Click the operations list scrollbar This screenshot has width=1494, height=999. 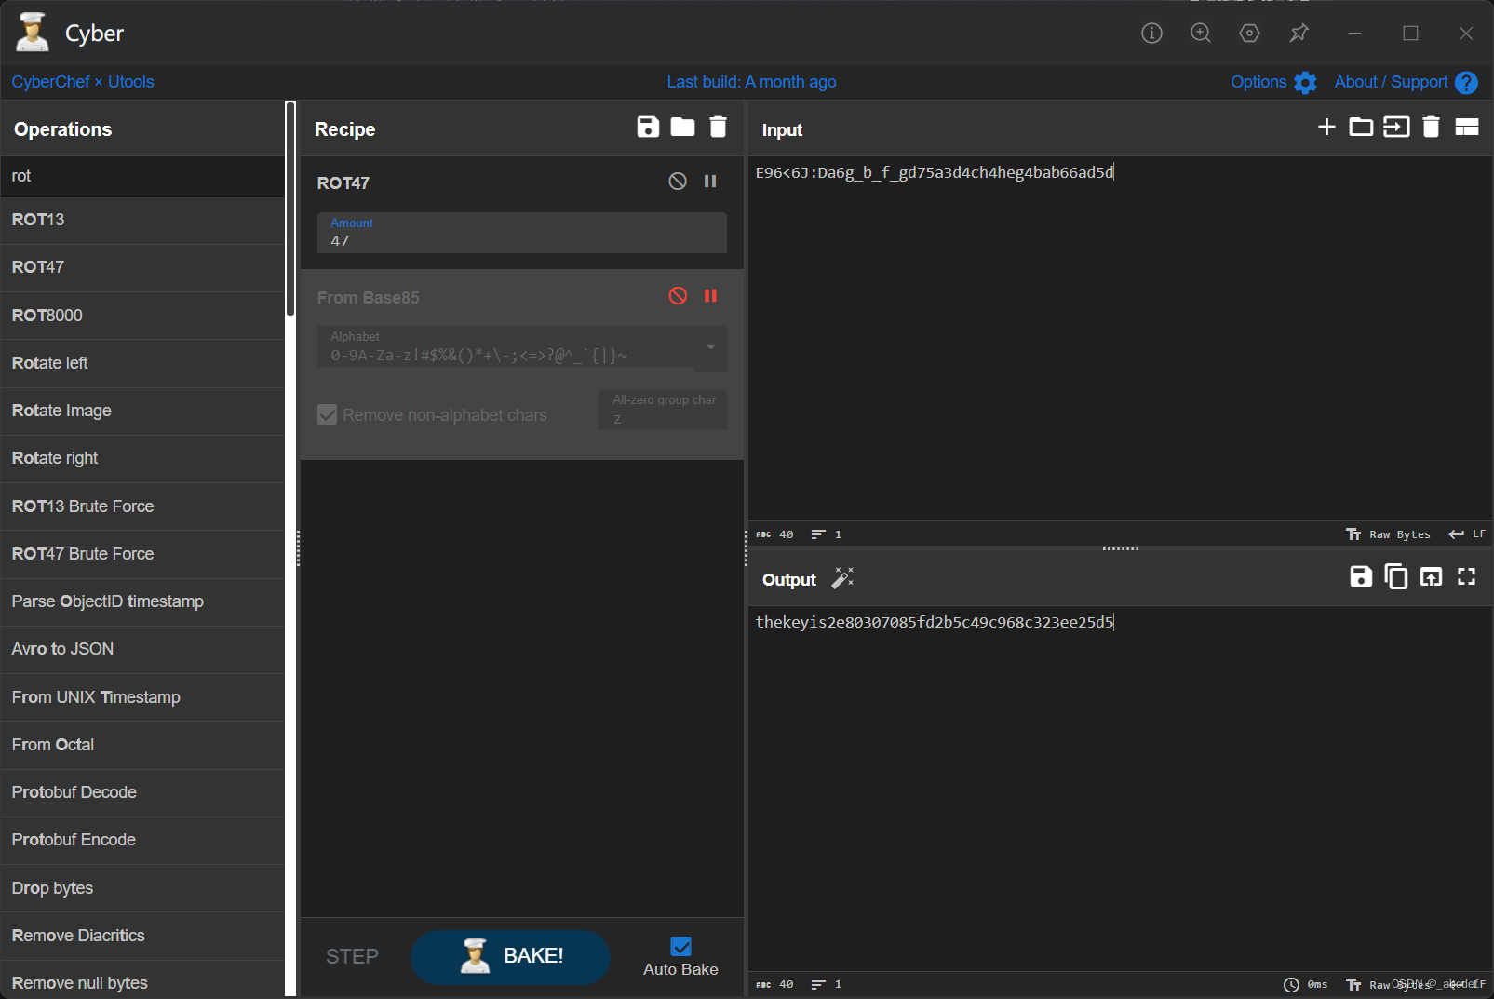290,209
